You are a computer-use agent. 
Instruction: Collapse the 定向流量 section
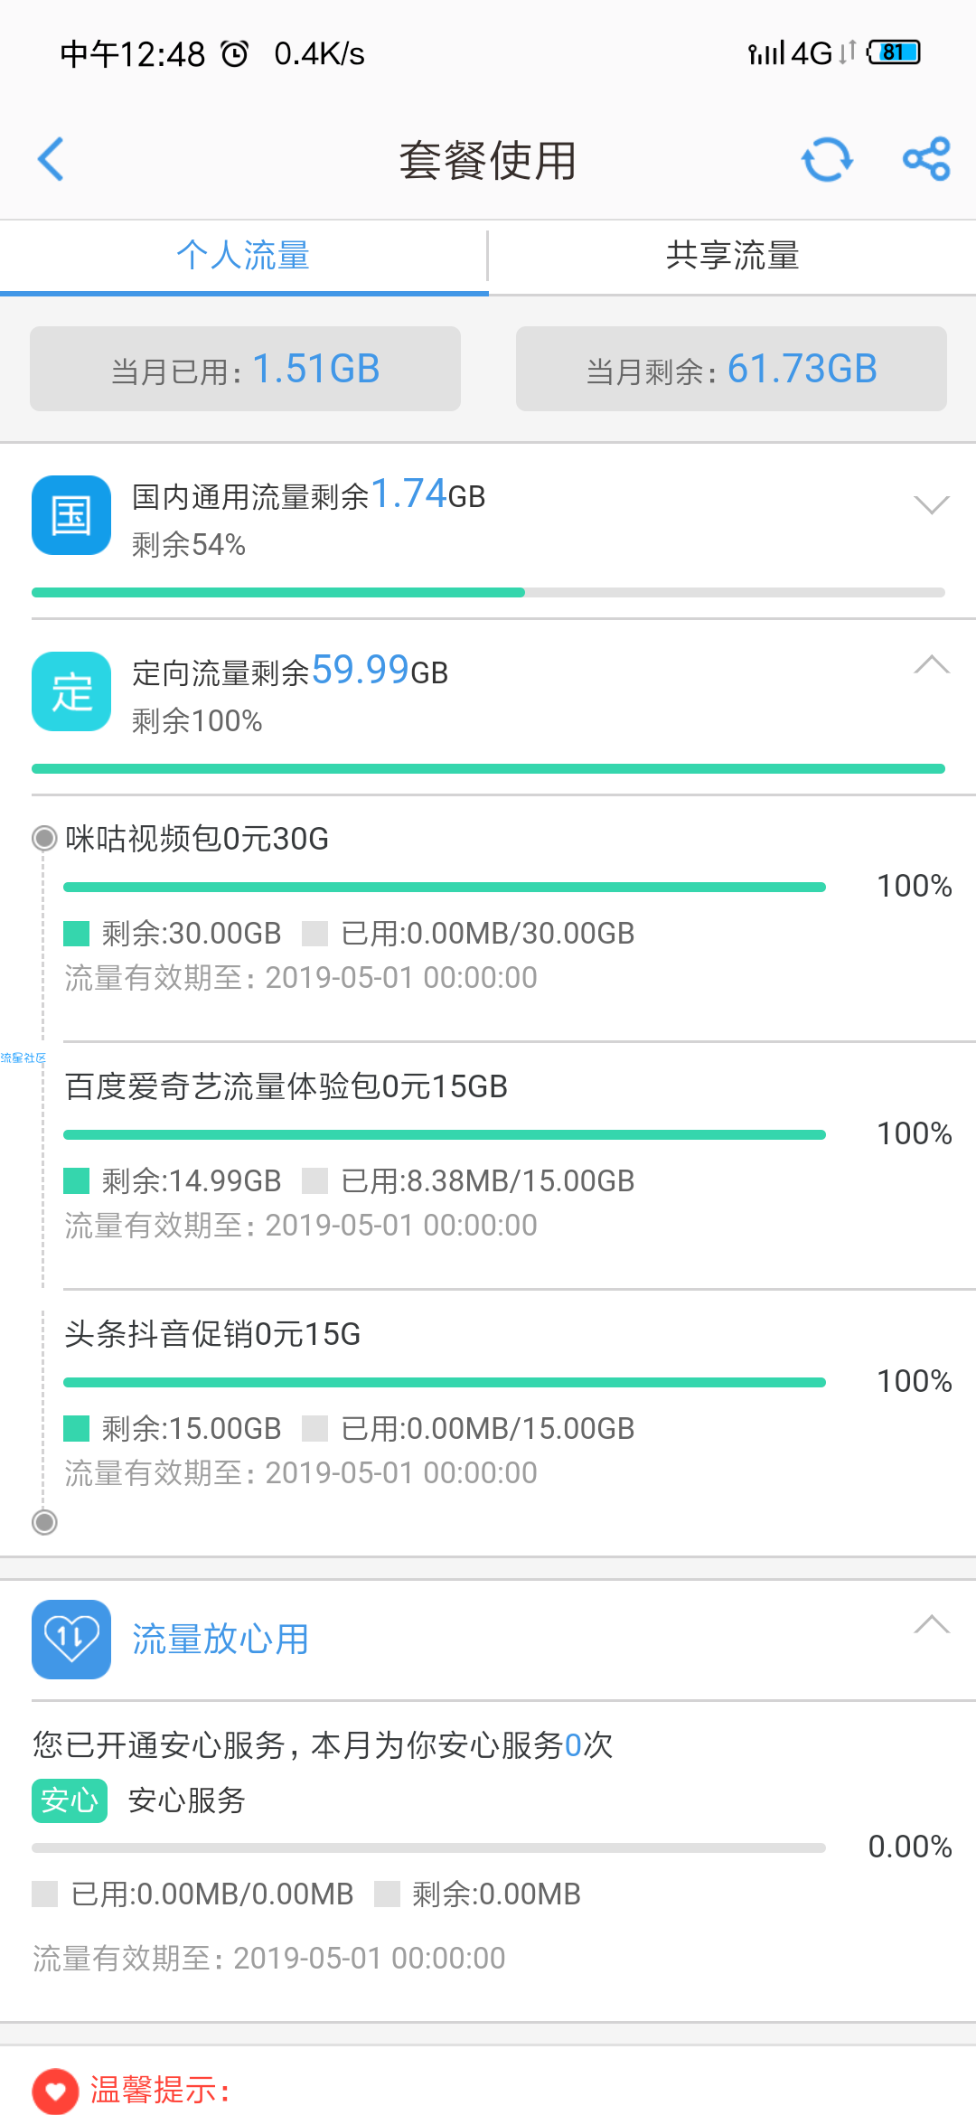[x=932, y=664]
